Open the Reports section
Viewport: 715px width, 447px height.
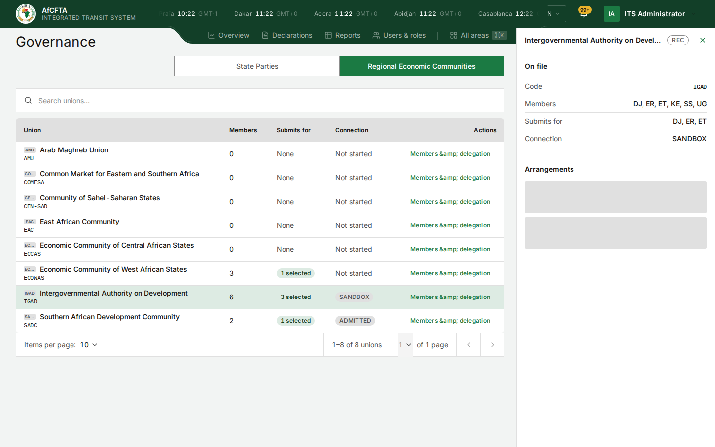pos(343,35)
